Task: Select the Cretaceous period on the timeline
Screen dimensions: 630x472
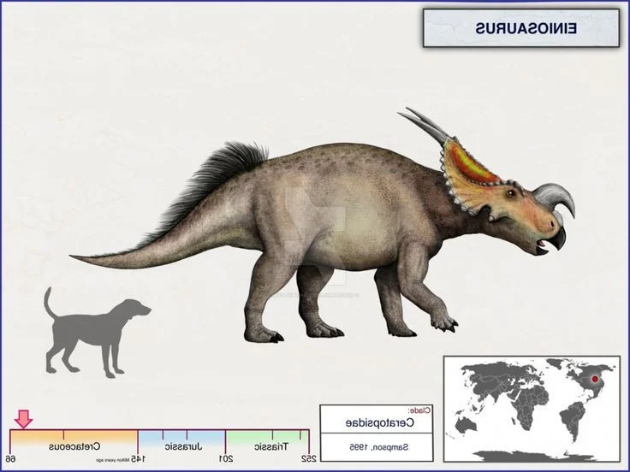Action: pos(74,445)
